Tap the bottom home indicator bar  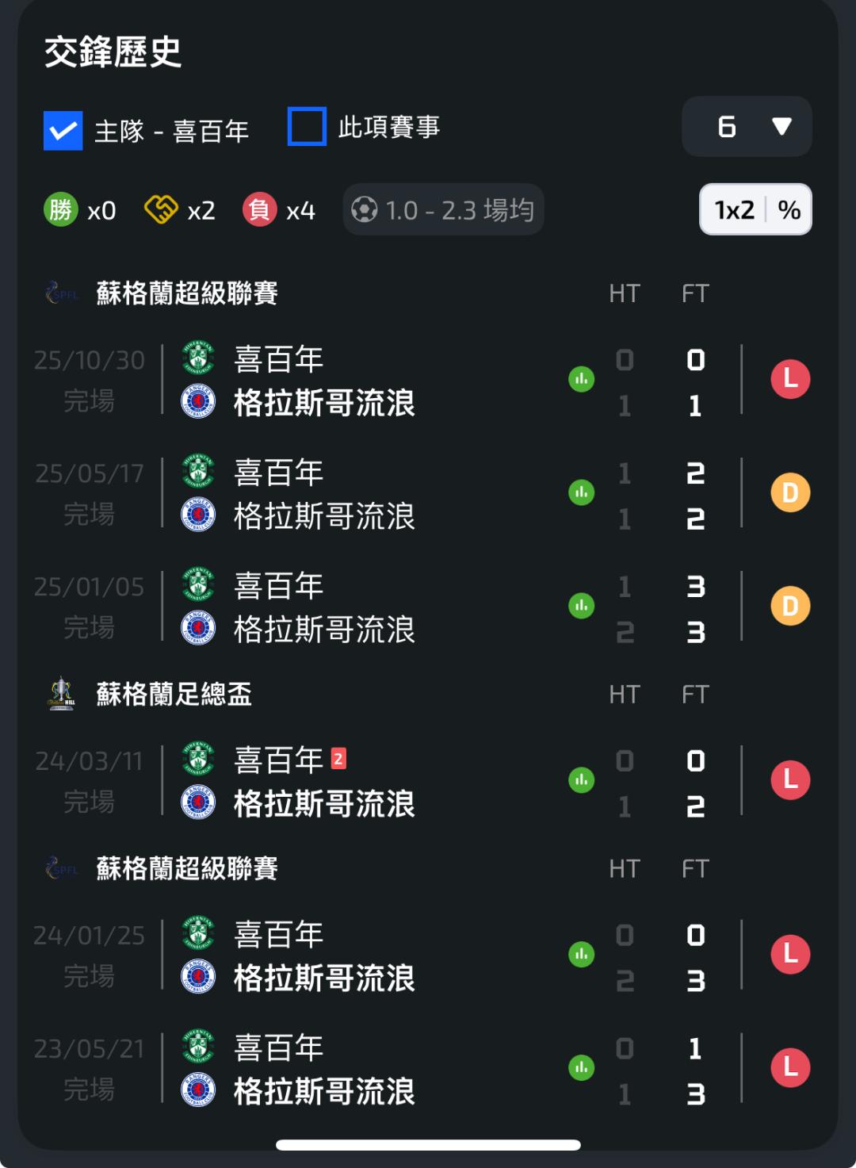(x=428, y=1144)
